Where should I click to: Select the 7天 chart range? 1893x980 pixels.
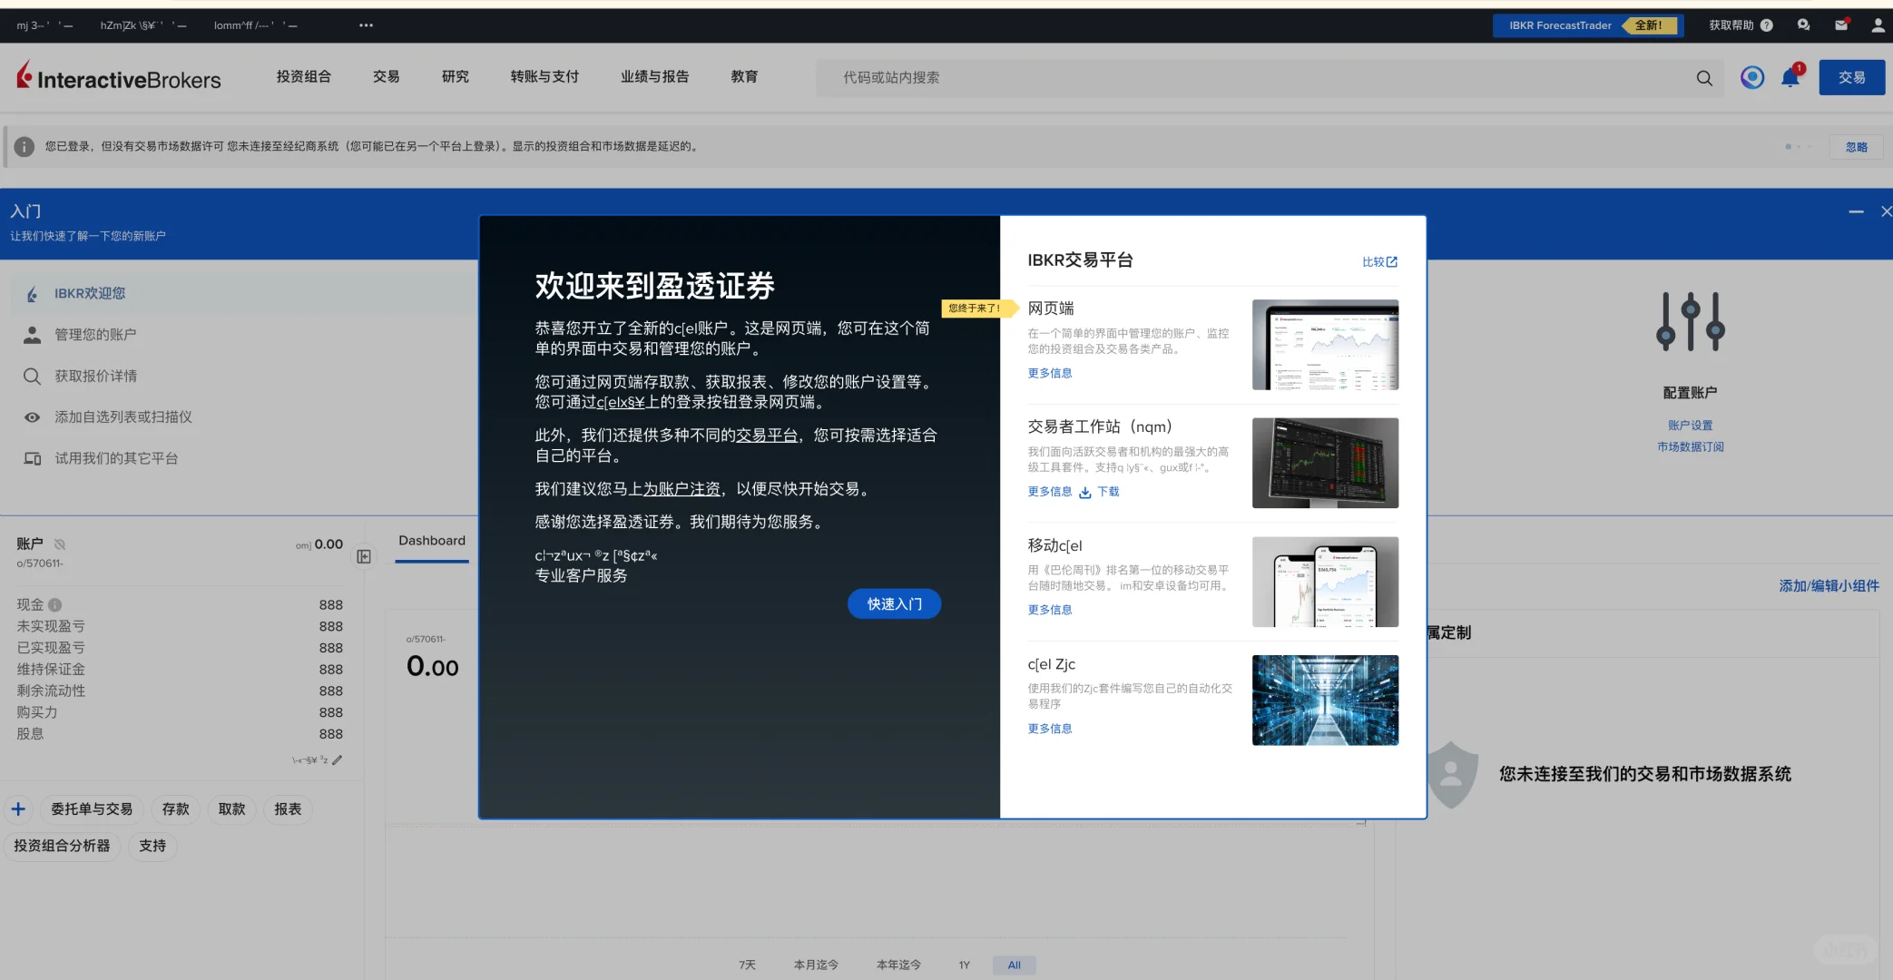pyautogui.click(x=747, y=965)
